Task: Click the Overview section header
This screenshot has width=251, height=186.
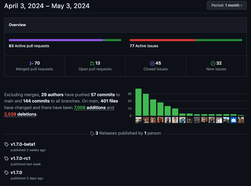Action: point(125,25)
